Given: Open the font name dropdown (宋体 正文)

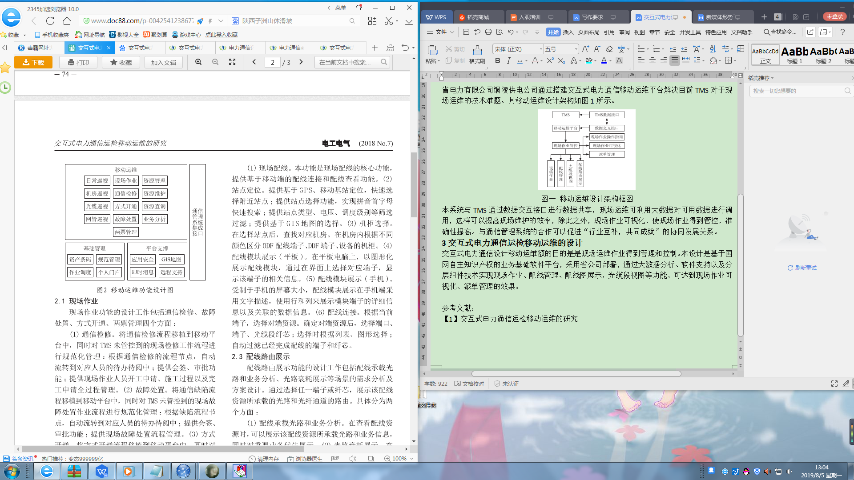Looking at the screenshot, I should (541, 49).
